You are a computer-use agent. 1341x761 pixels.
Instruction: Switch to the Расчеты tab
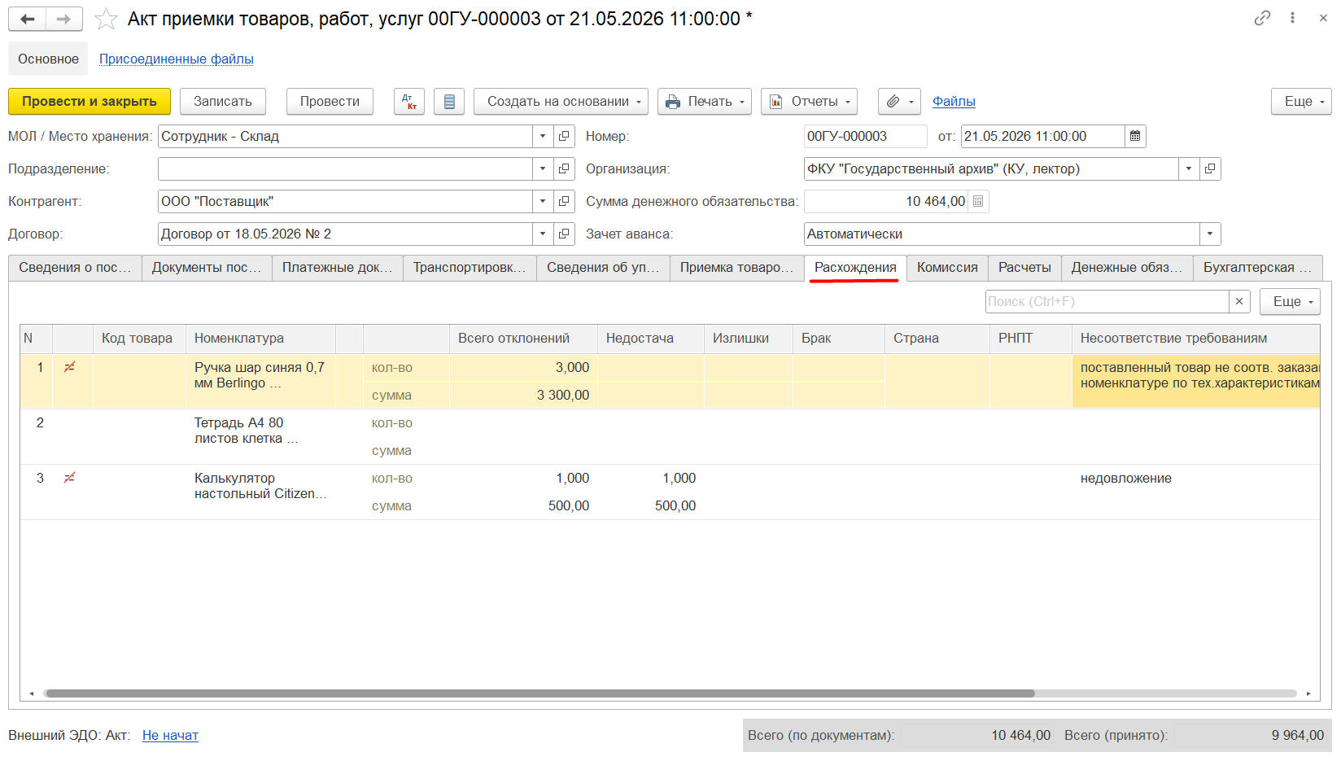(x=1024, y=268)
